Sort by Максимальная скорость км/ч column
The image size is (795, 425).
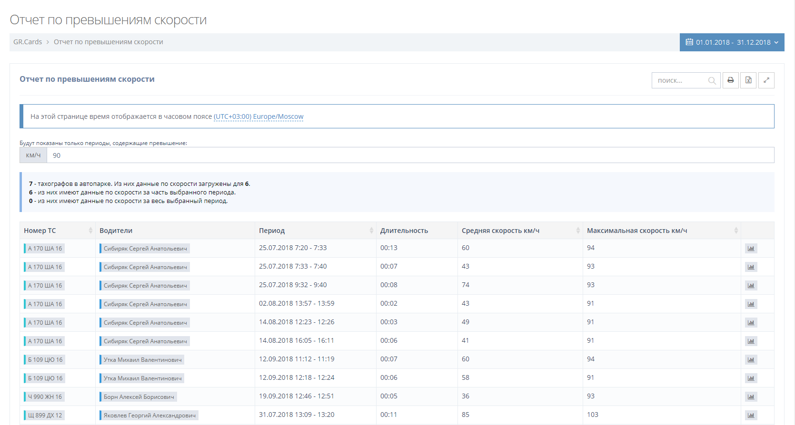tap(662, 231)
